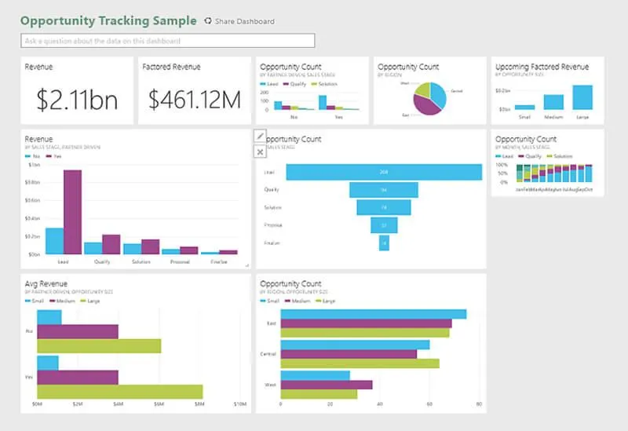Open the Share Dashboard link
628x431 pixels.
245,21
